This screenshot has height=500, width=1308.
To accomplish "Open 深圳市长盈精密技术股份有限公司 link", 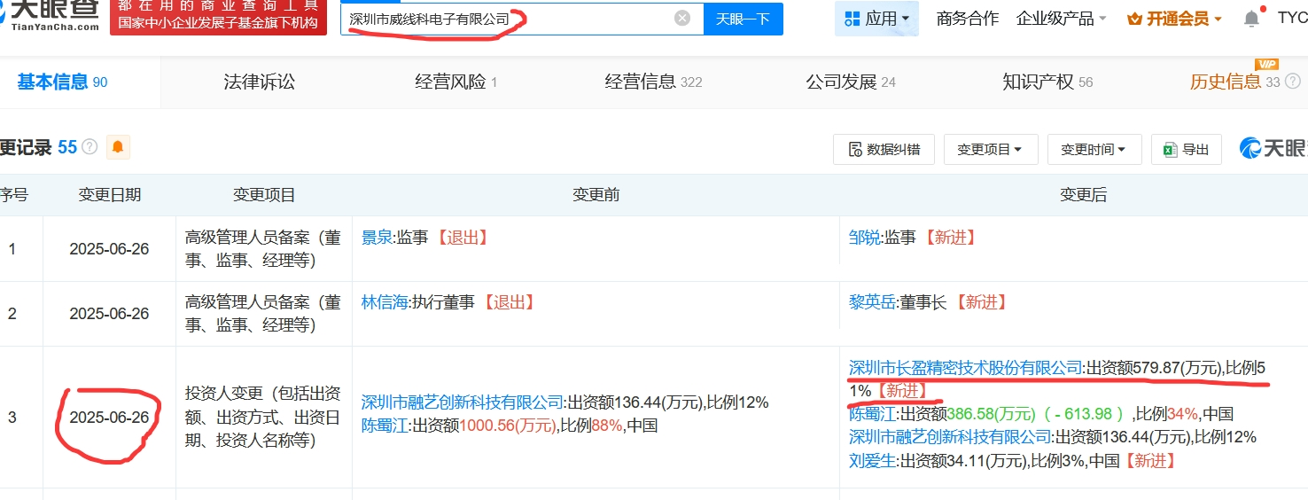I will (966, 367).
